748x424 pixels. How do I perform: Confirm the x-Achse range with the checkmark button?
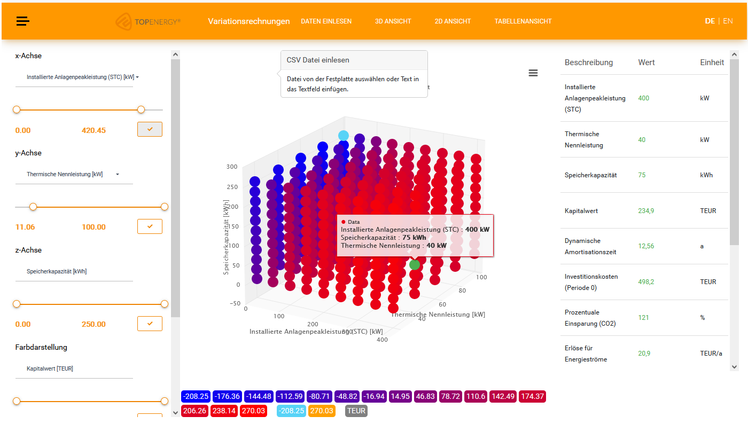coord(150,129)
